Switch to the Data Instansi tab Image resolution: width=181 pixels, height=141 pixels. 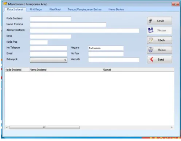point(15,9)
